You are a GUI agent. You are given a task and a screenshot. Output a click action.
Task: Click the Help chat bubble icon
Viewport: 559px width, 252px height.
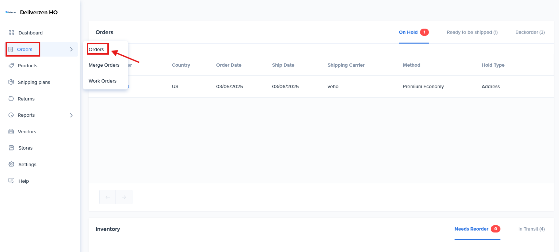pyautogui.click(x=11, y=181)
